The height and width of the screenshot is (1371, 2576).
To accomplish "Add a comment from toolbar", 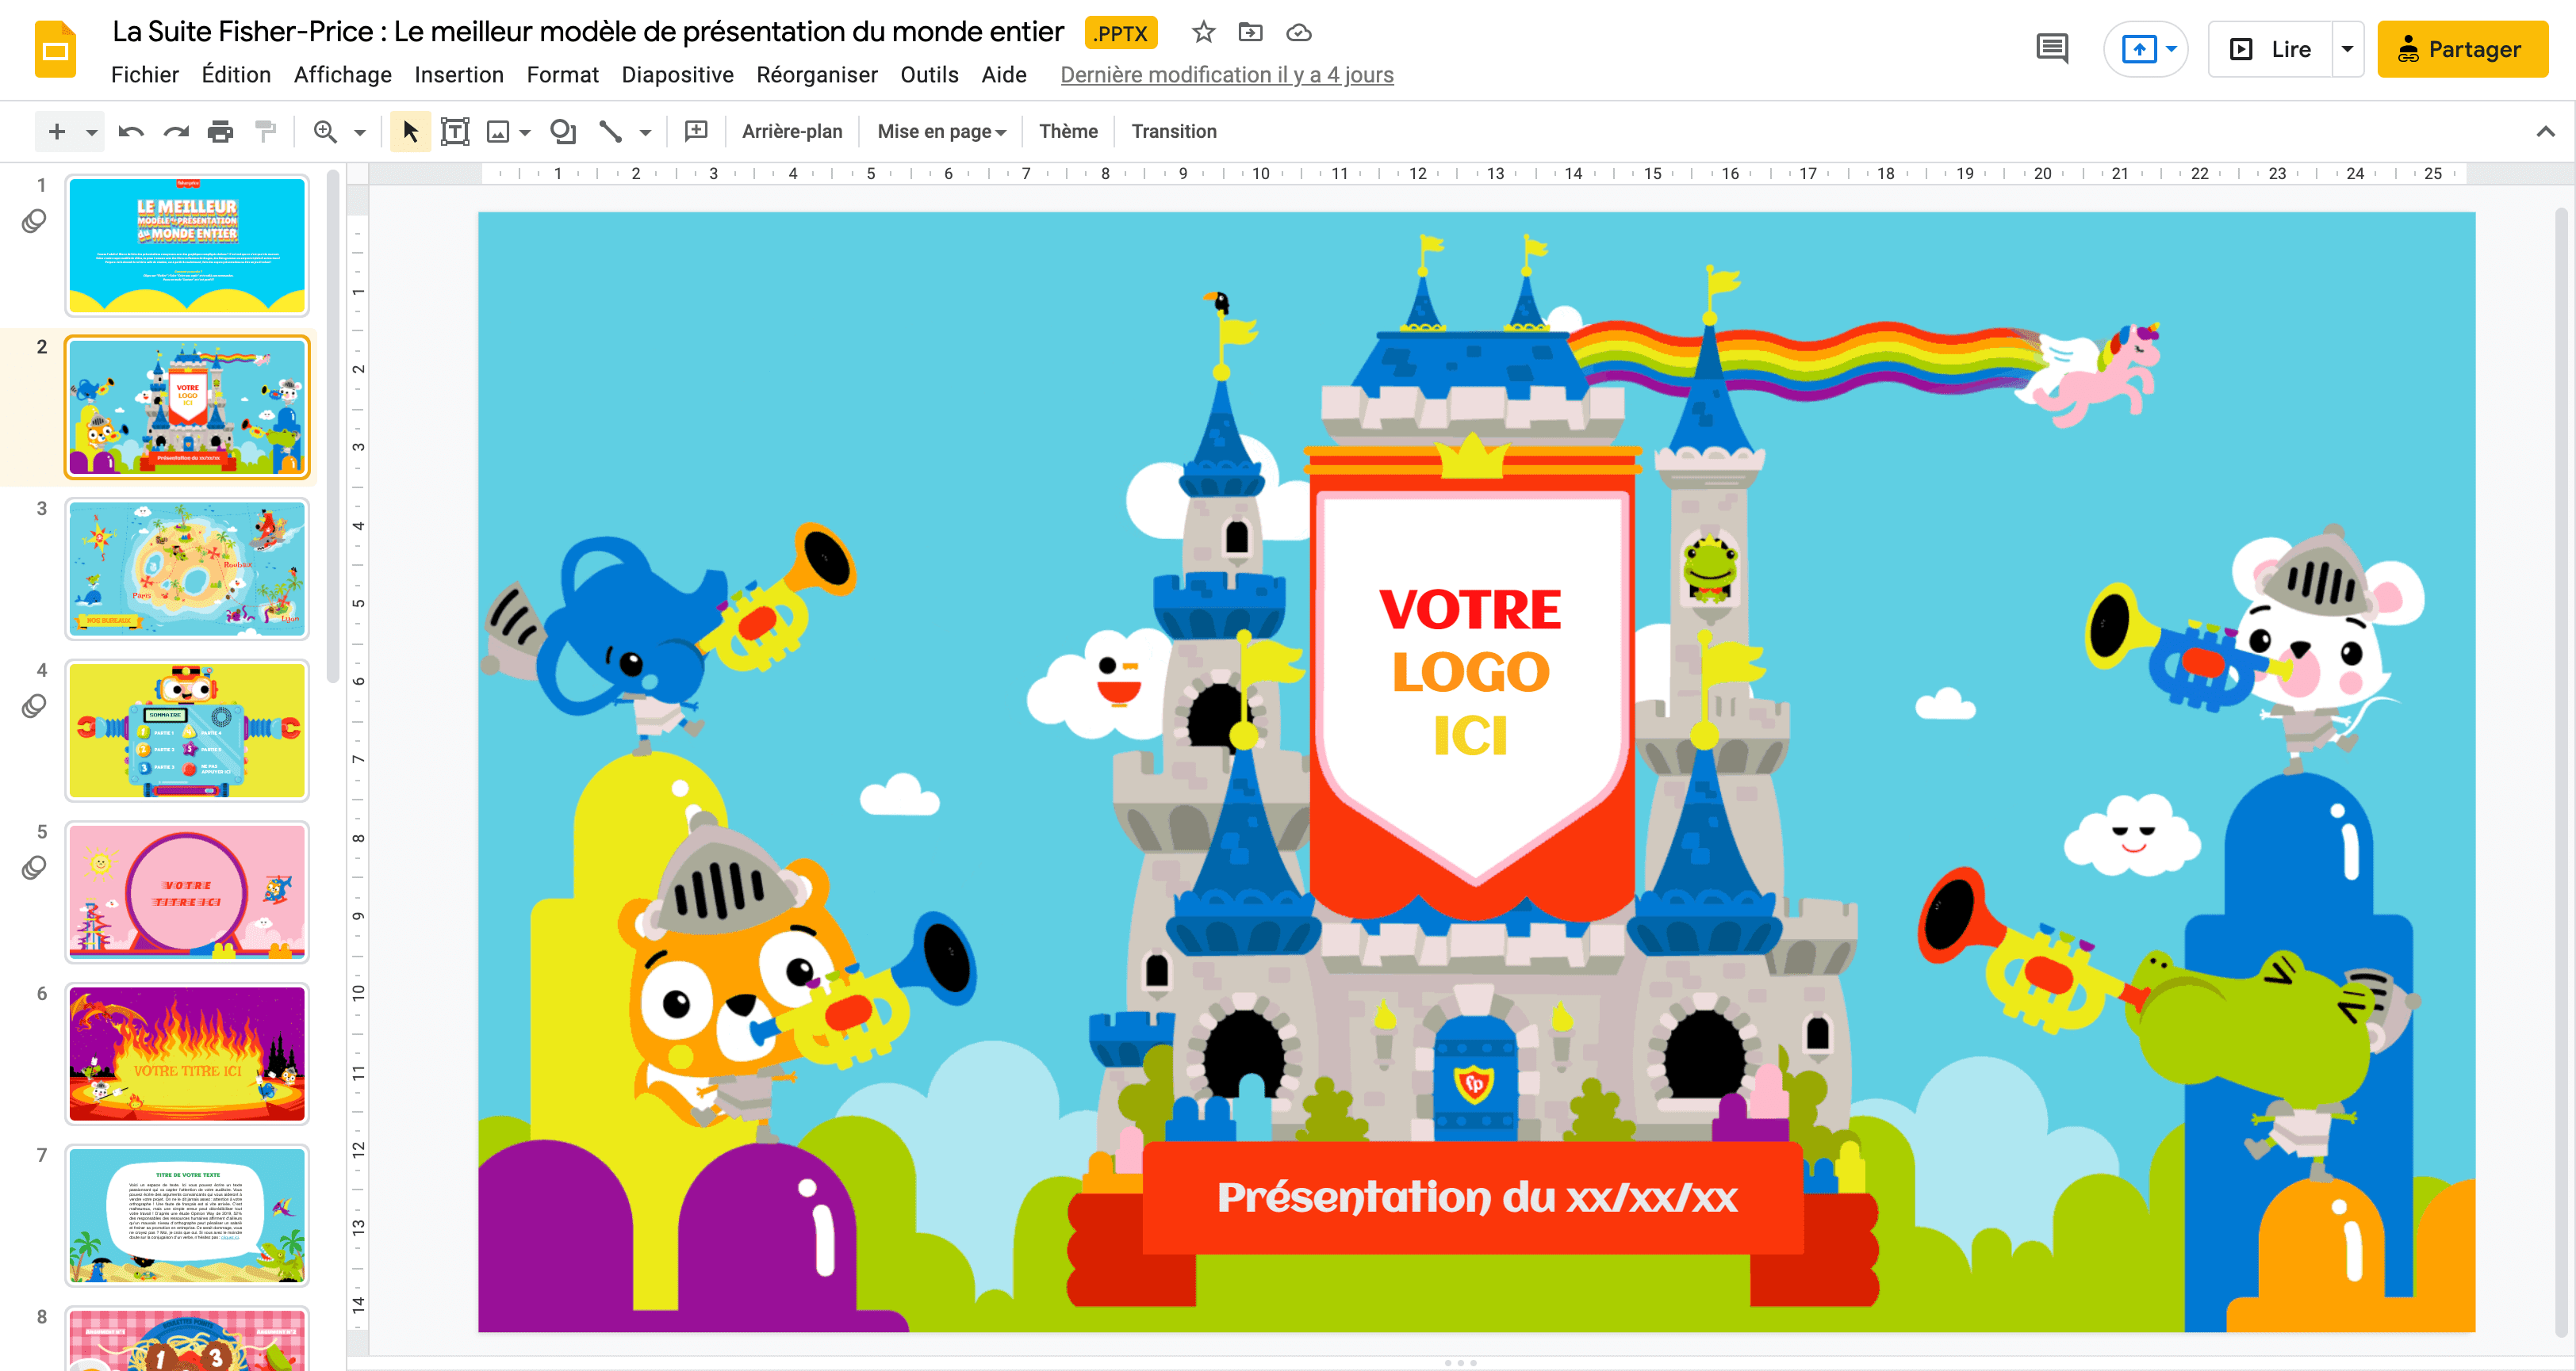I will point(696,132).
